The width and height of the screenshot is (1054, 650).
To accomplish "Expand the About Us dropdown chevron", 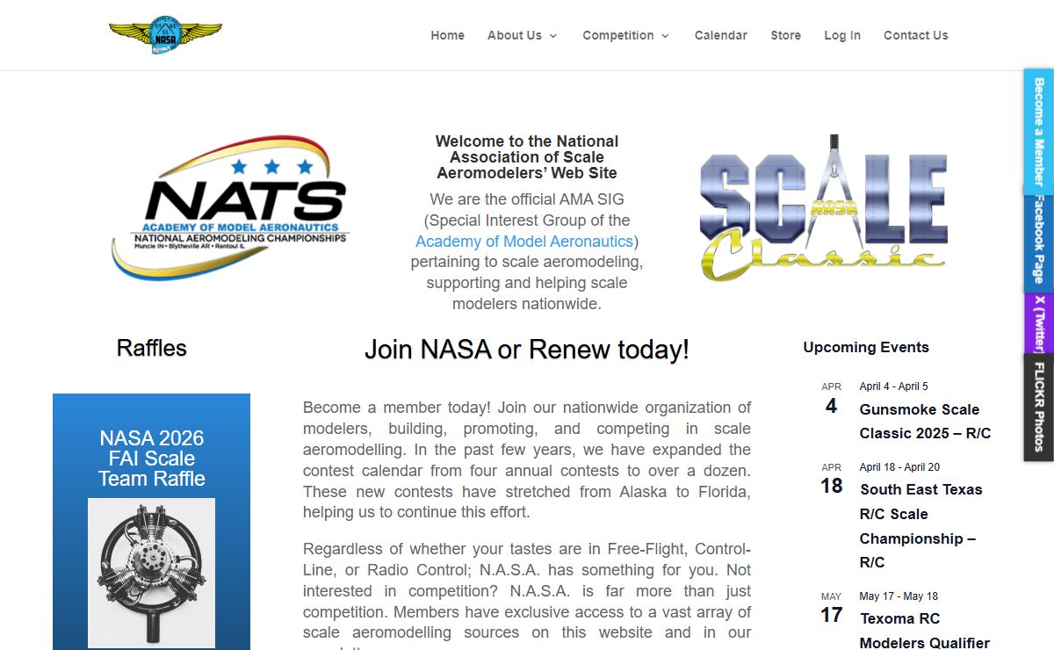I will (x=553, y=36).
